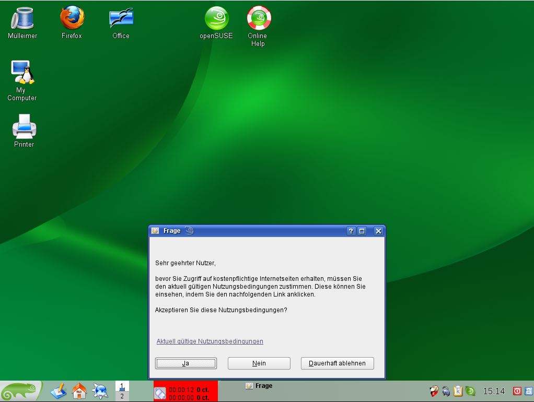Open the Aktuell gültige Nutzungsbedingungen link
Image resolution: width=534 pixels, height=402 pixels.
coord(210,341)
